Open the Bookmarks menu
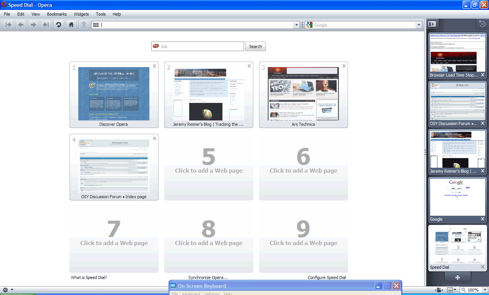The width and height of the screenshot is (489, 295). tap(57, 14)
